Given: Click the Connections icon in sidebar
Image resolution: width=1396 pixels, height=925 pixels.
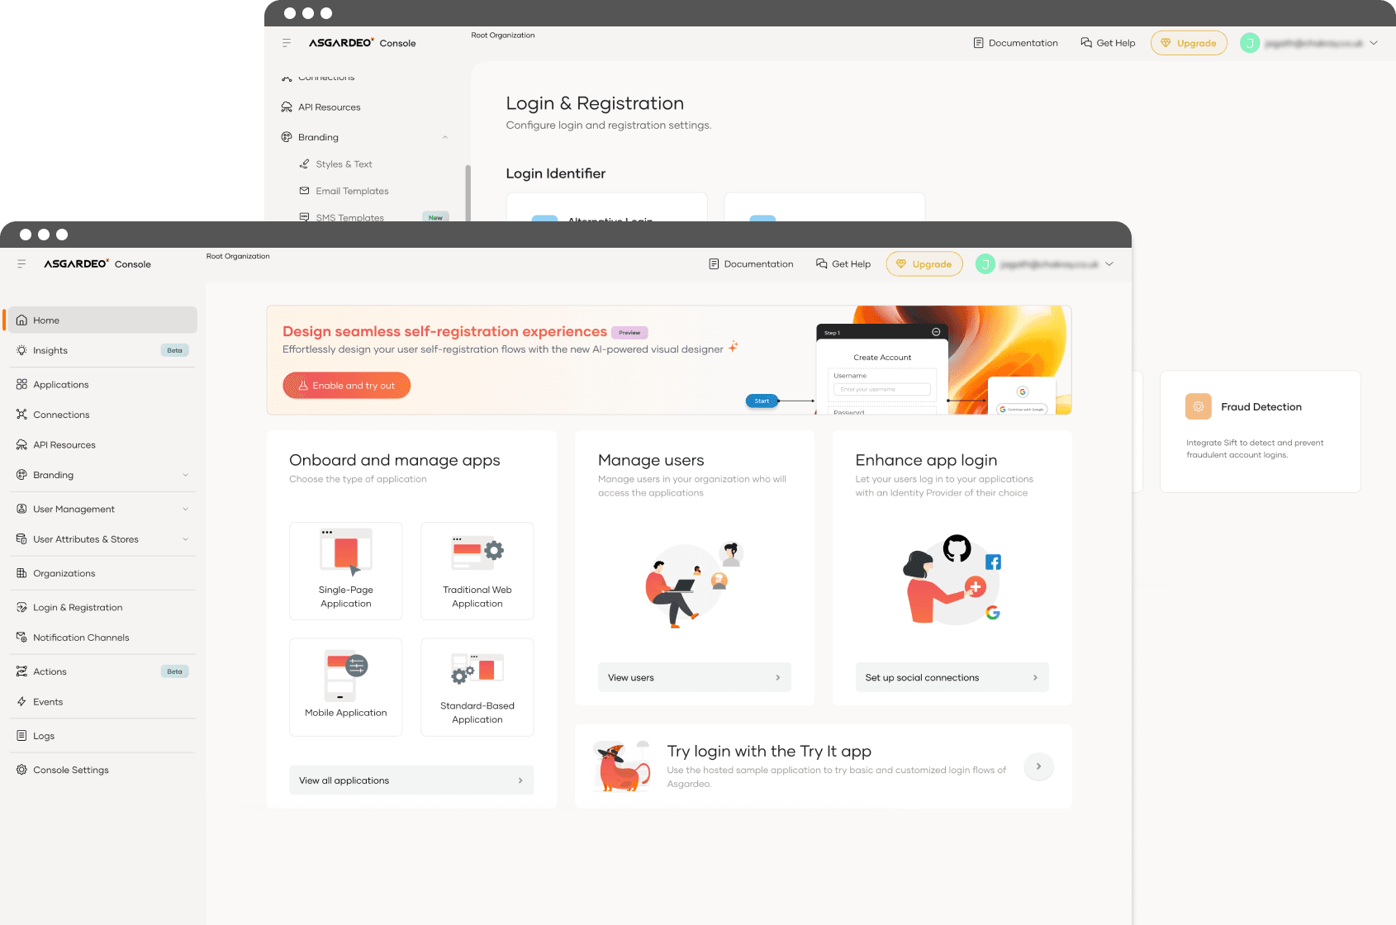Looking at the screenshot, I should click(x=21, y=415).
